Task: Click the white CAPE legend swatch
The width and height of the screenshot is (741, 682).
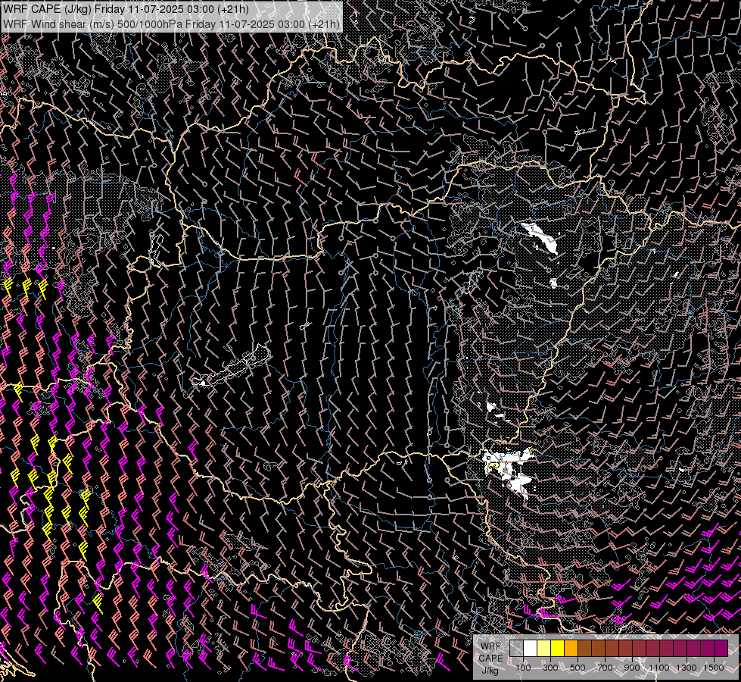Action: point(531,648)
